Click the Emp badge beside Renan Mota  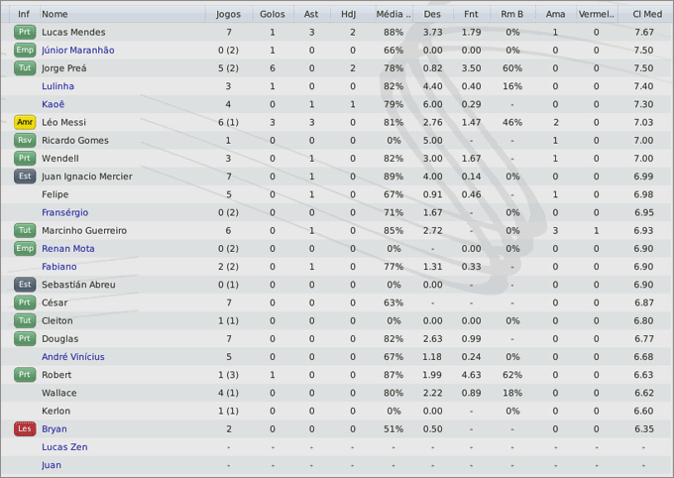click(25, 249)
